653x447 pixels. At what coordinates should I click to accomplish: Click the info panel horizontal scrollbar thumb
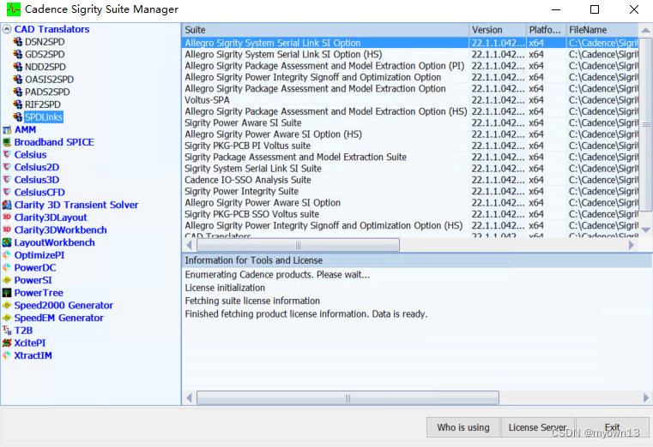(348, 398)
